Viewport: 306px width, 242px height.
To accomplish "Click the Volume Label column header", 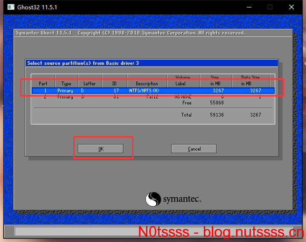I will (183, 81).
